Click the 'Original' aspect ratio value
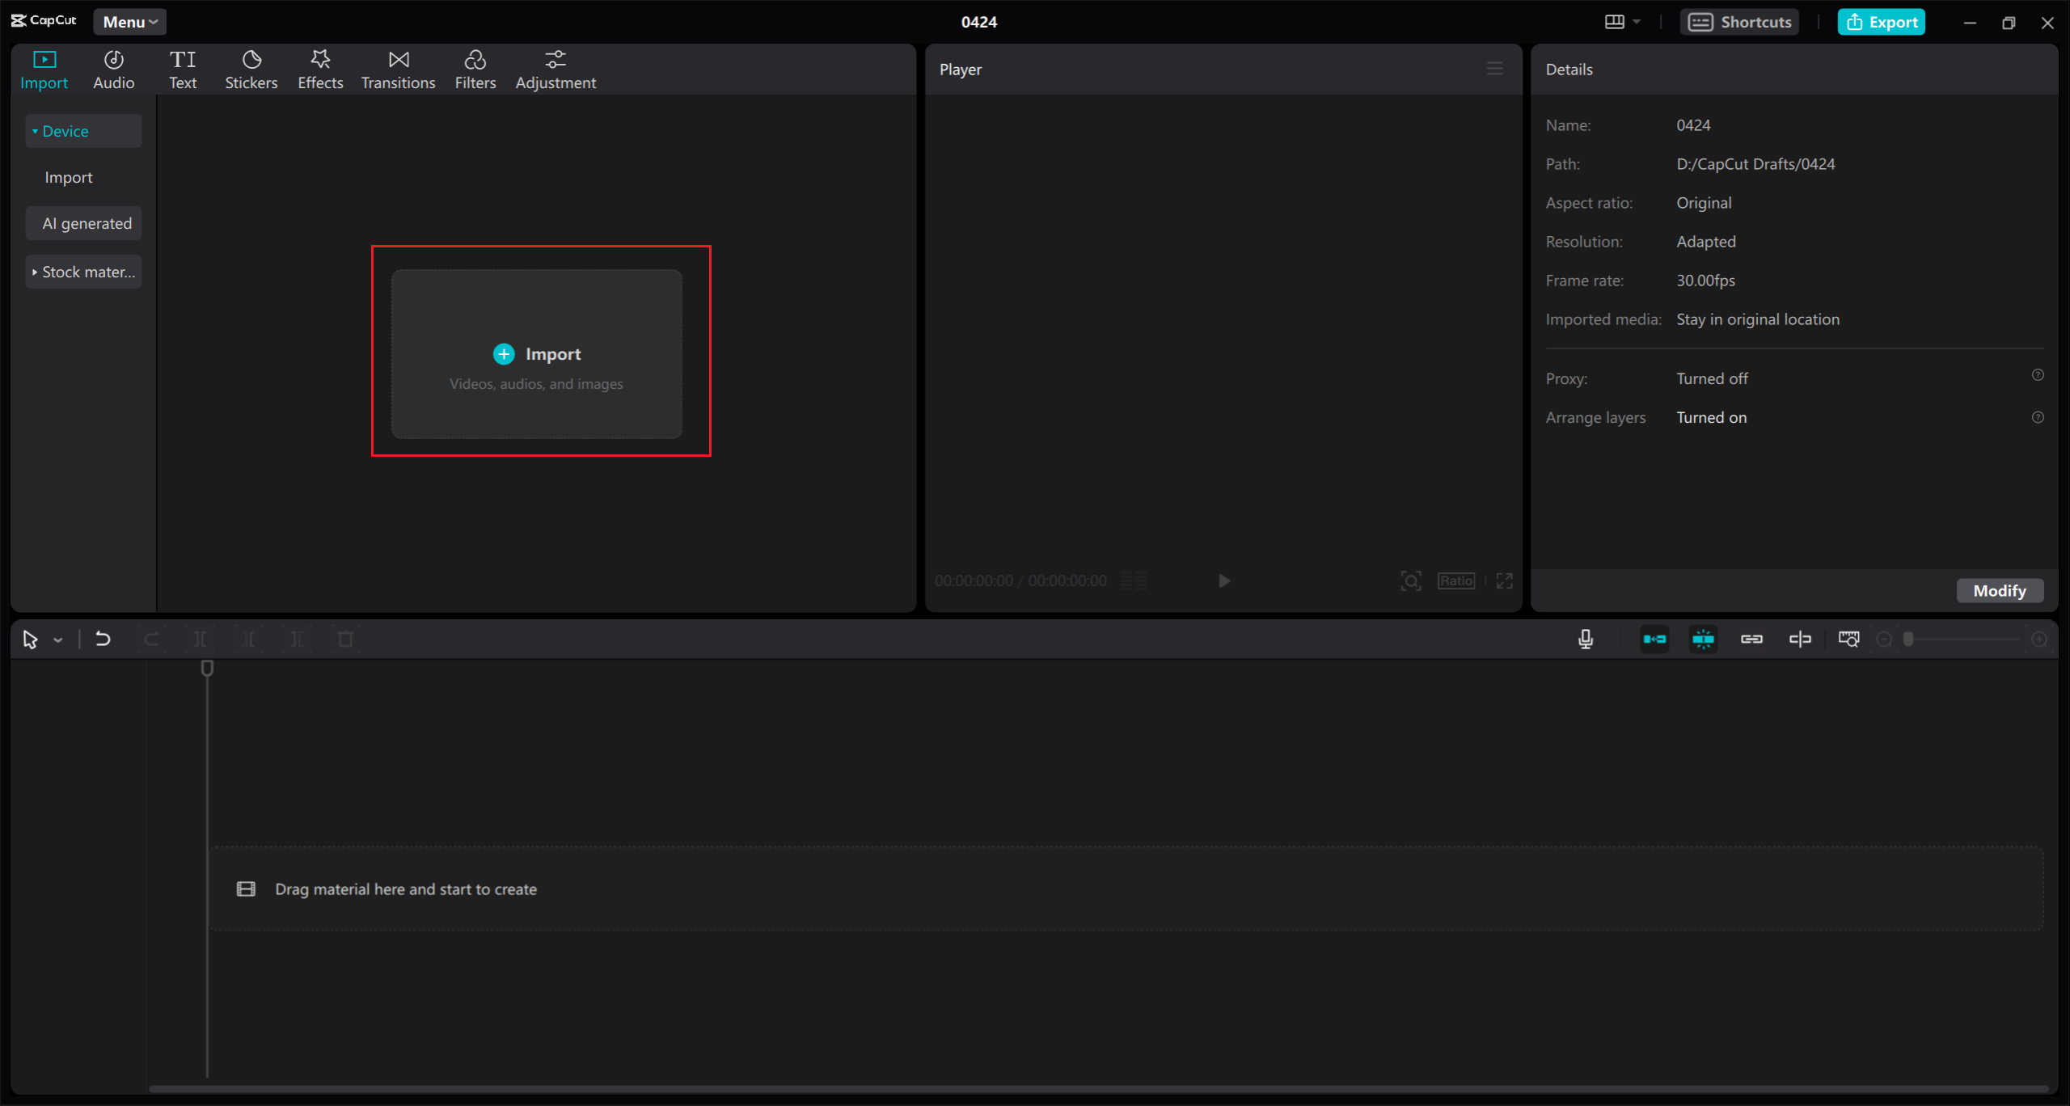Screen dimensions: 2070x1106 point(1704,203)
